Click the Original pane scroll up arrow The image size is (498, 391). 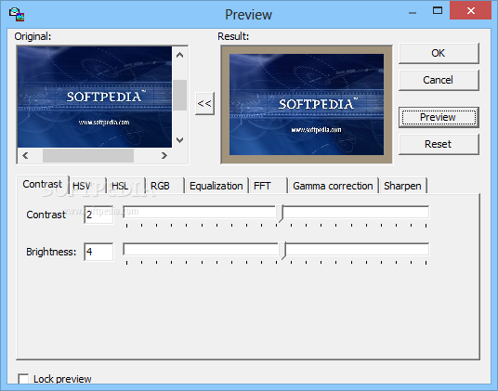point(179,55)
